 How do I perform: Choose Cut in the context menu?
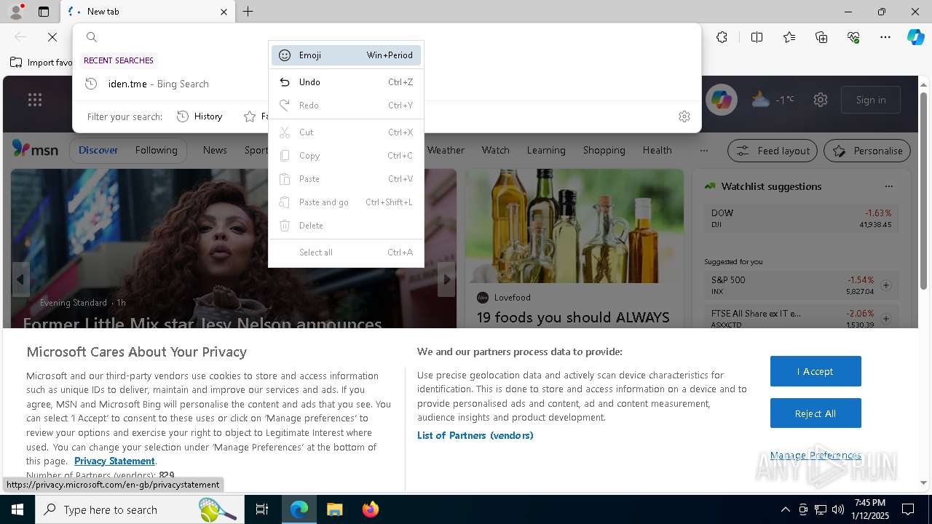click(x=346, y=132)
